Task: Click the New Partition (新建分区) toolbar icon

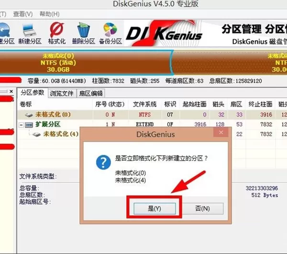Action: point(30,33)
